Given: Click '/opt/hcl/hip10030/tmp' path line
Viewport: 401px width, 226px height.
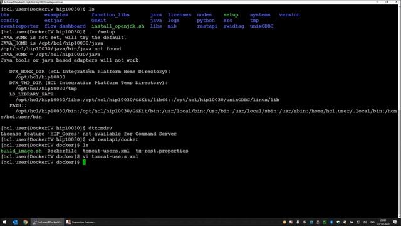Looking at the screenshot, I should pyautogui.click(x=46, y=89).
